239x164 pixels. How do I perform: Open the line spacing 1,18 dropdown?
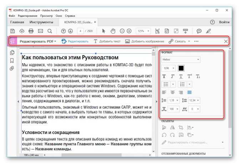pyautogui.click(x=174, y=100)
